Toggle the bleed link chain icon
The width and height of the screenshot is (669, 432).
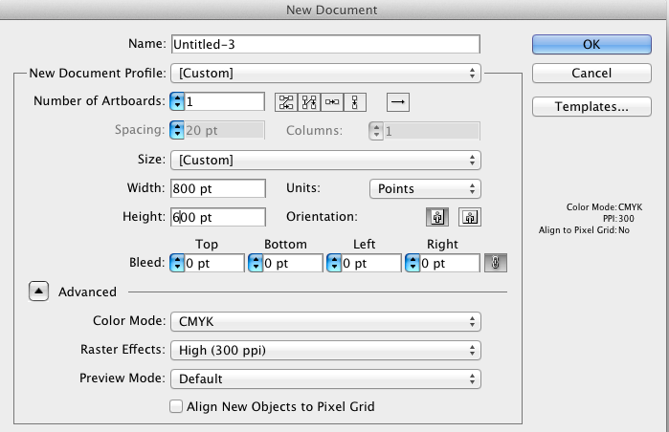(x=496, y=263)
